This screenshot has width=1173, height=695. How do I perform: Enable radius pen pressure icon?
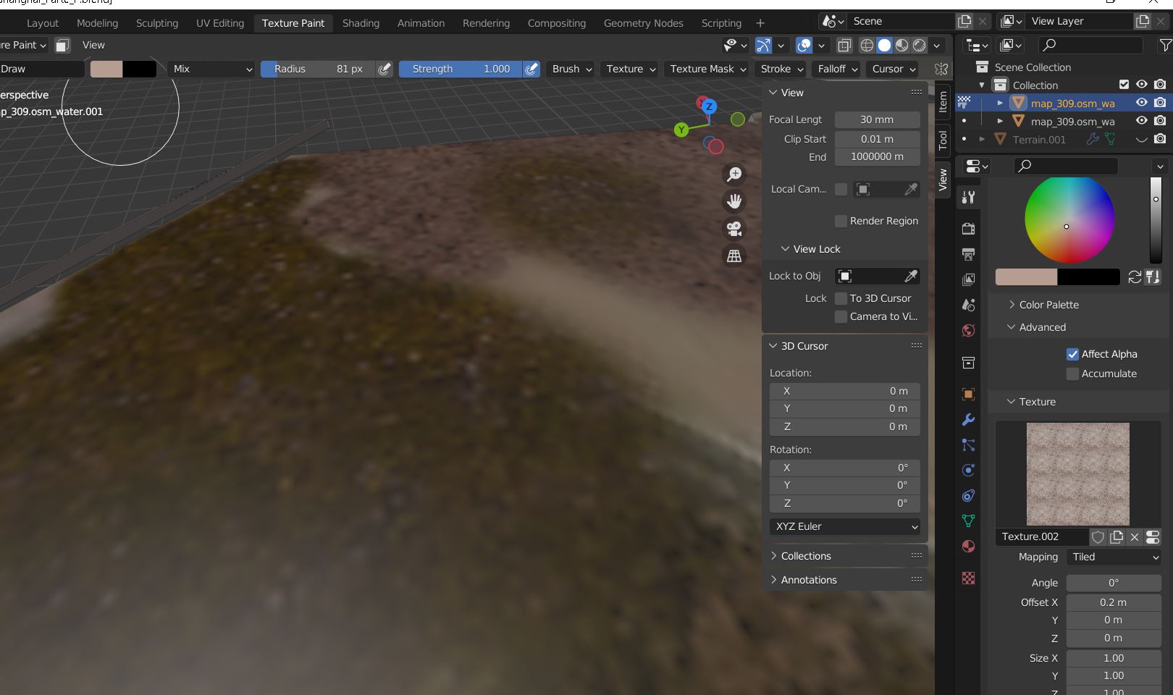click(x=384, y=69)
